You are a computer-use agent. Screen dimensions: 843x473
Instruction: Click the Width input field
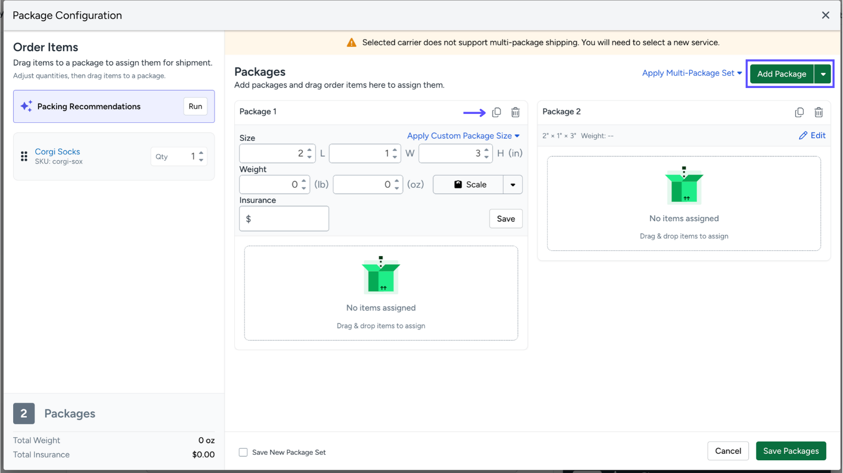[365, 153]
